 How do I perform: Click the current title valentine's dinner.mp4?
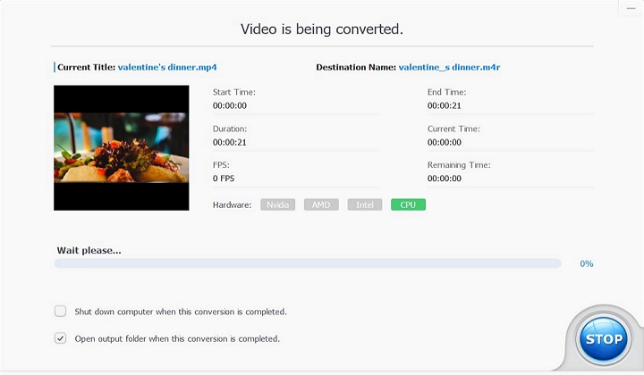(167, 67)
